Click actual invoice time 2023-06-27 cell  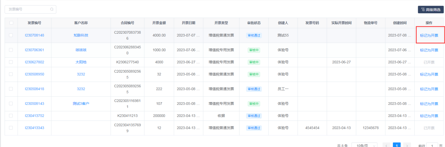341,62
